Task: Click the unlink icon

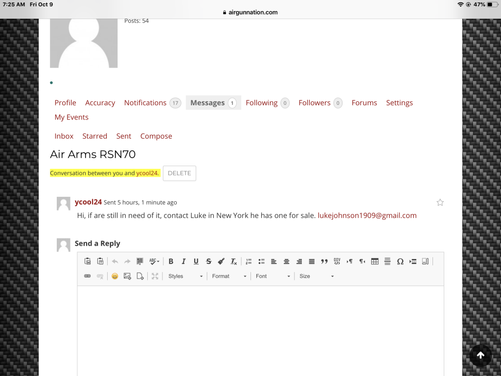Action: (x=100, y=276)
